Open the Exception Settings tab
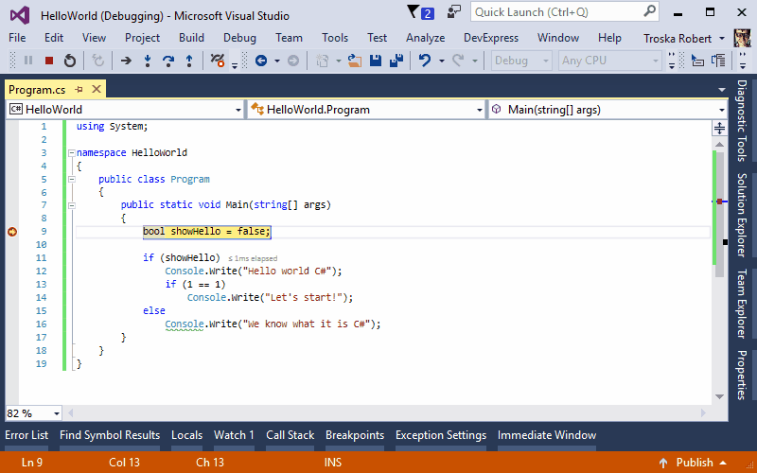 441,435
